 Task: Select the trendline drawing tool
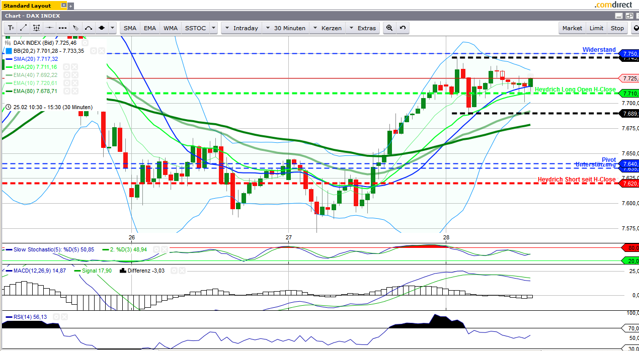[x=23, y=28]
